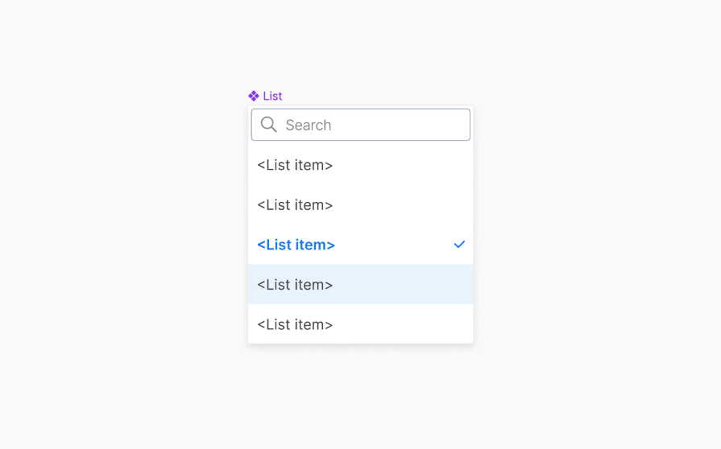Select the purple List component label
721x449 pixels.
pos(272,96)
